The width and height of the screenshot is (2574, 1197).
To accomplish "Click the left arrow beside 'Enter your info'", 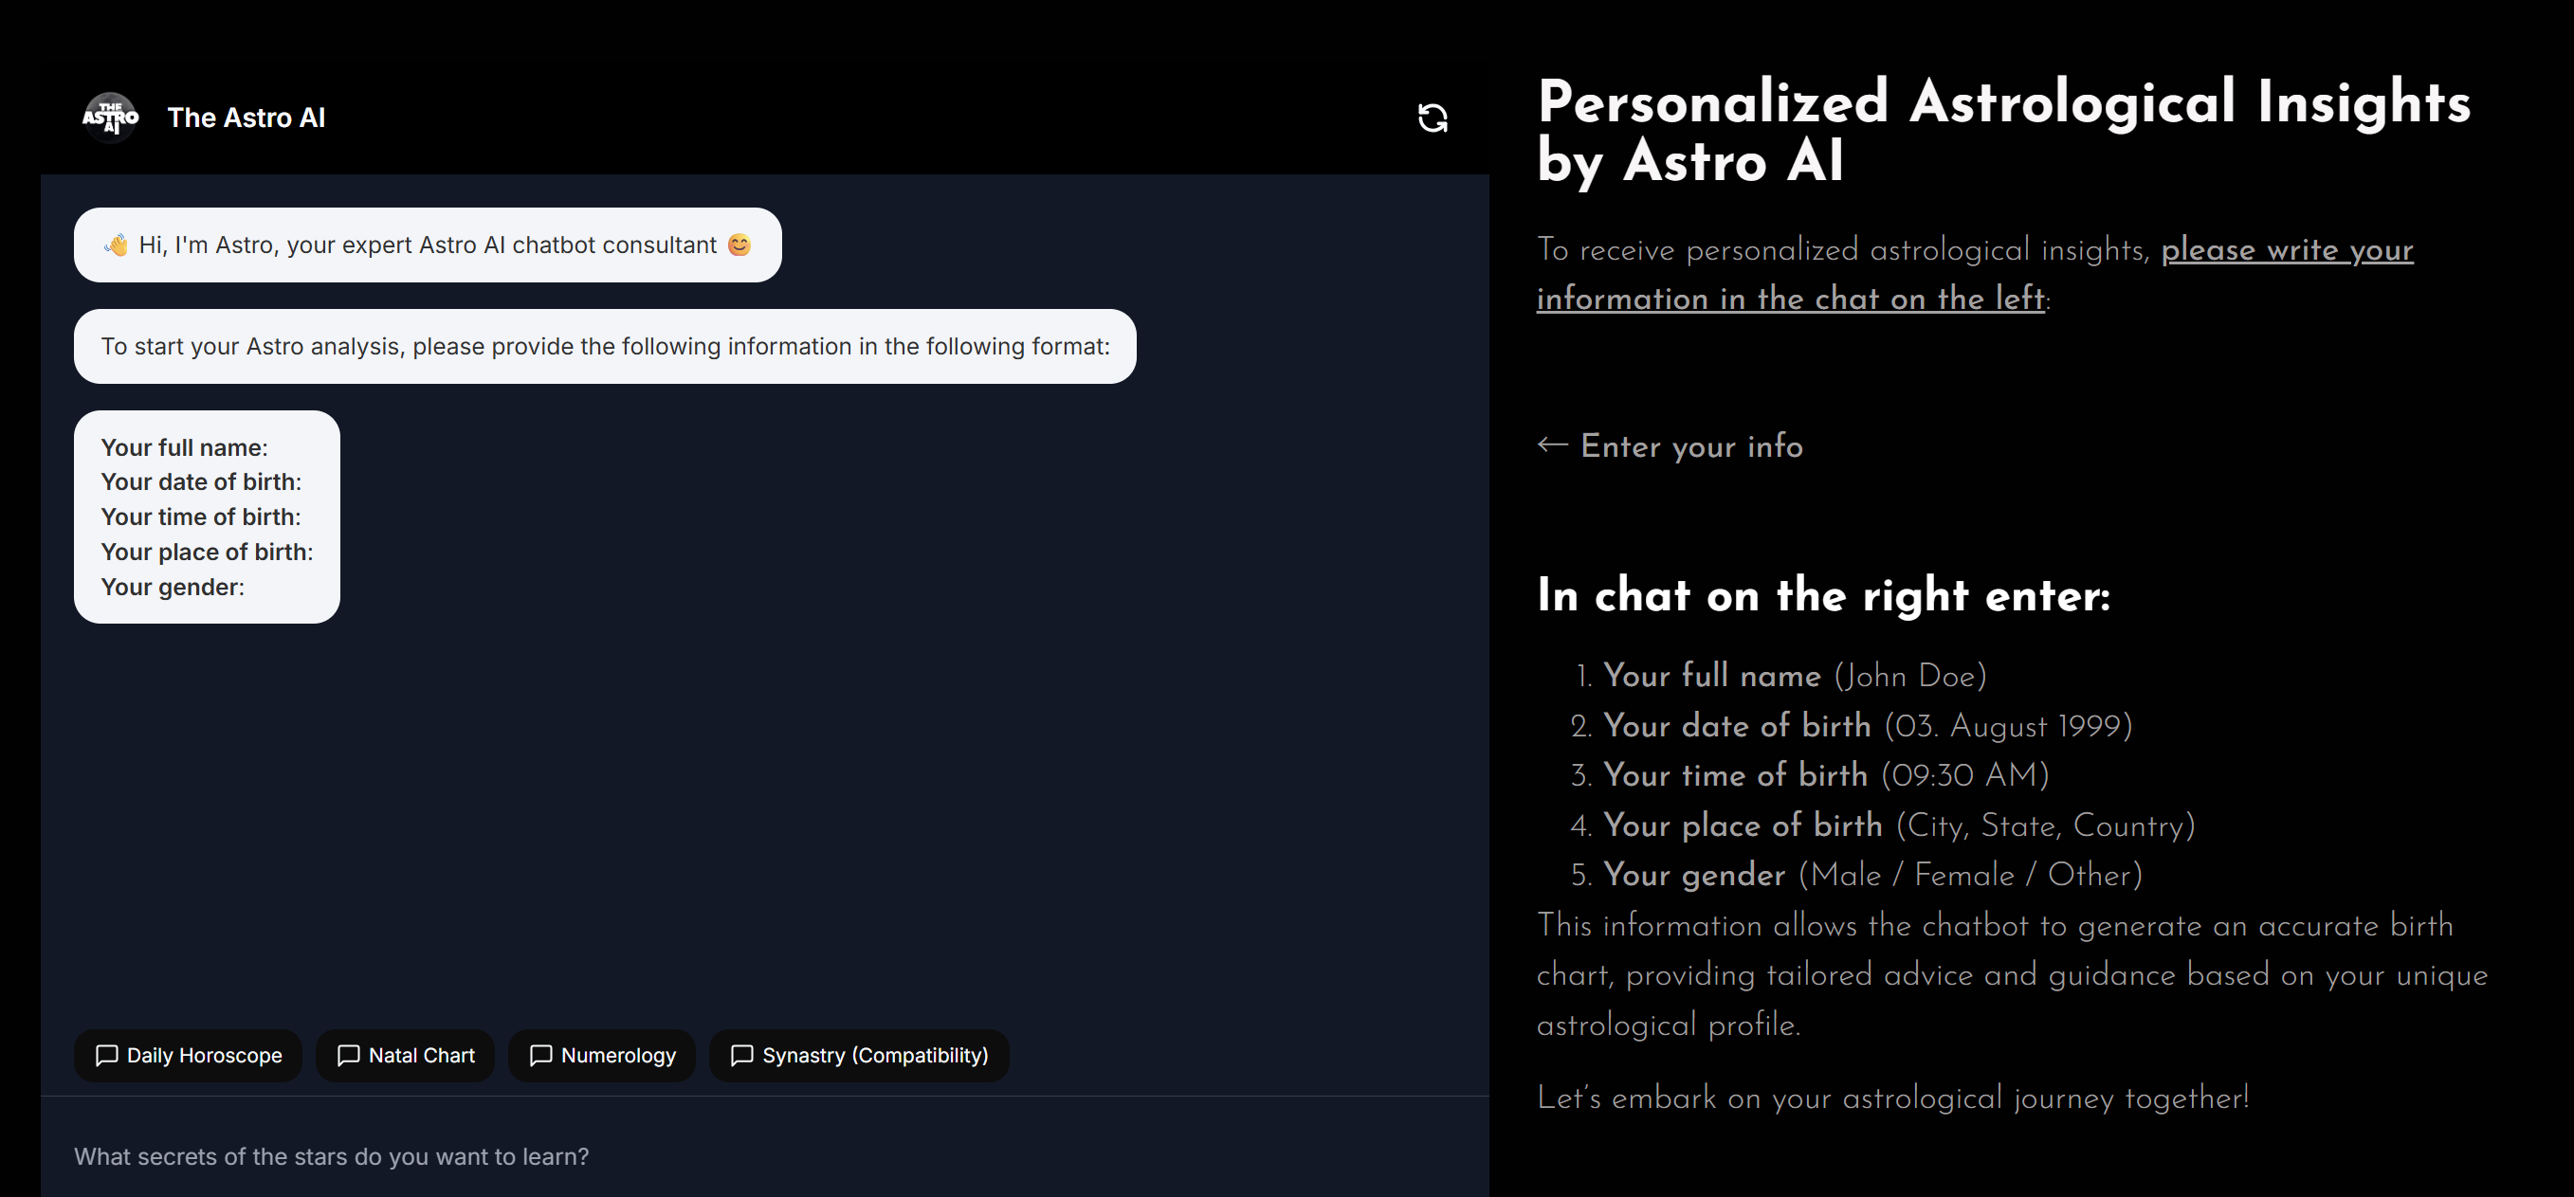I will click(x=1553, y=444).
